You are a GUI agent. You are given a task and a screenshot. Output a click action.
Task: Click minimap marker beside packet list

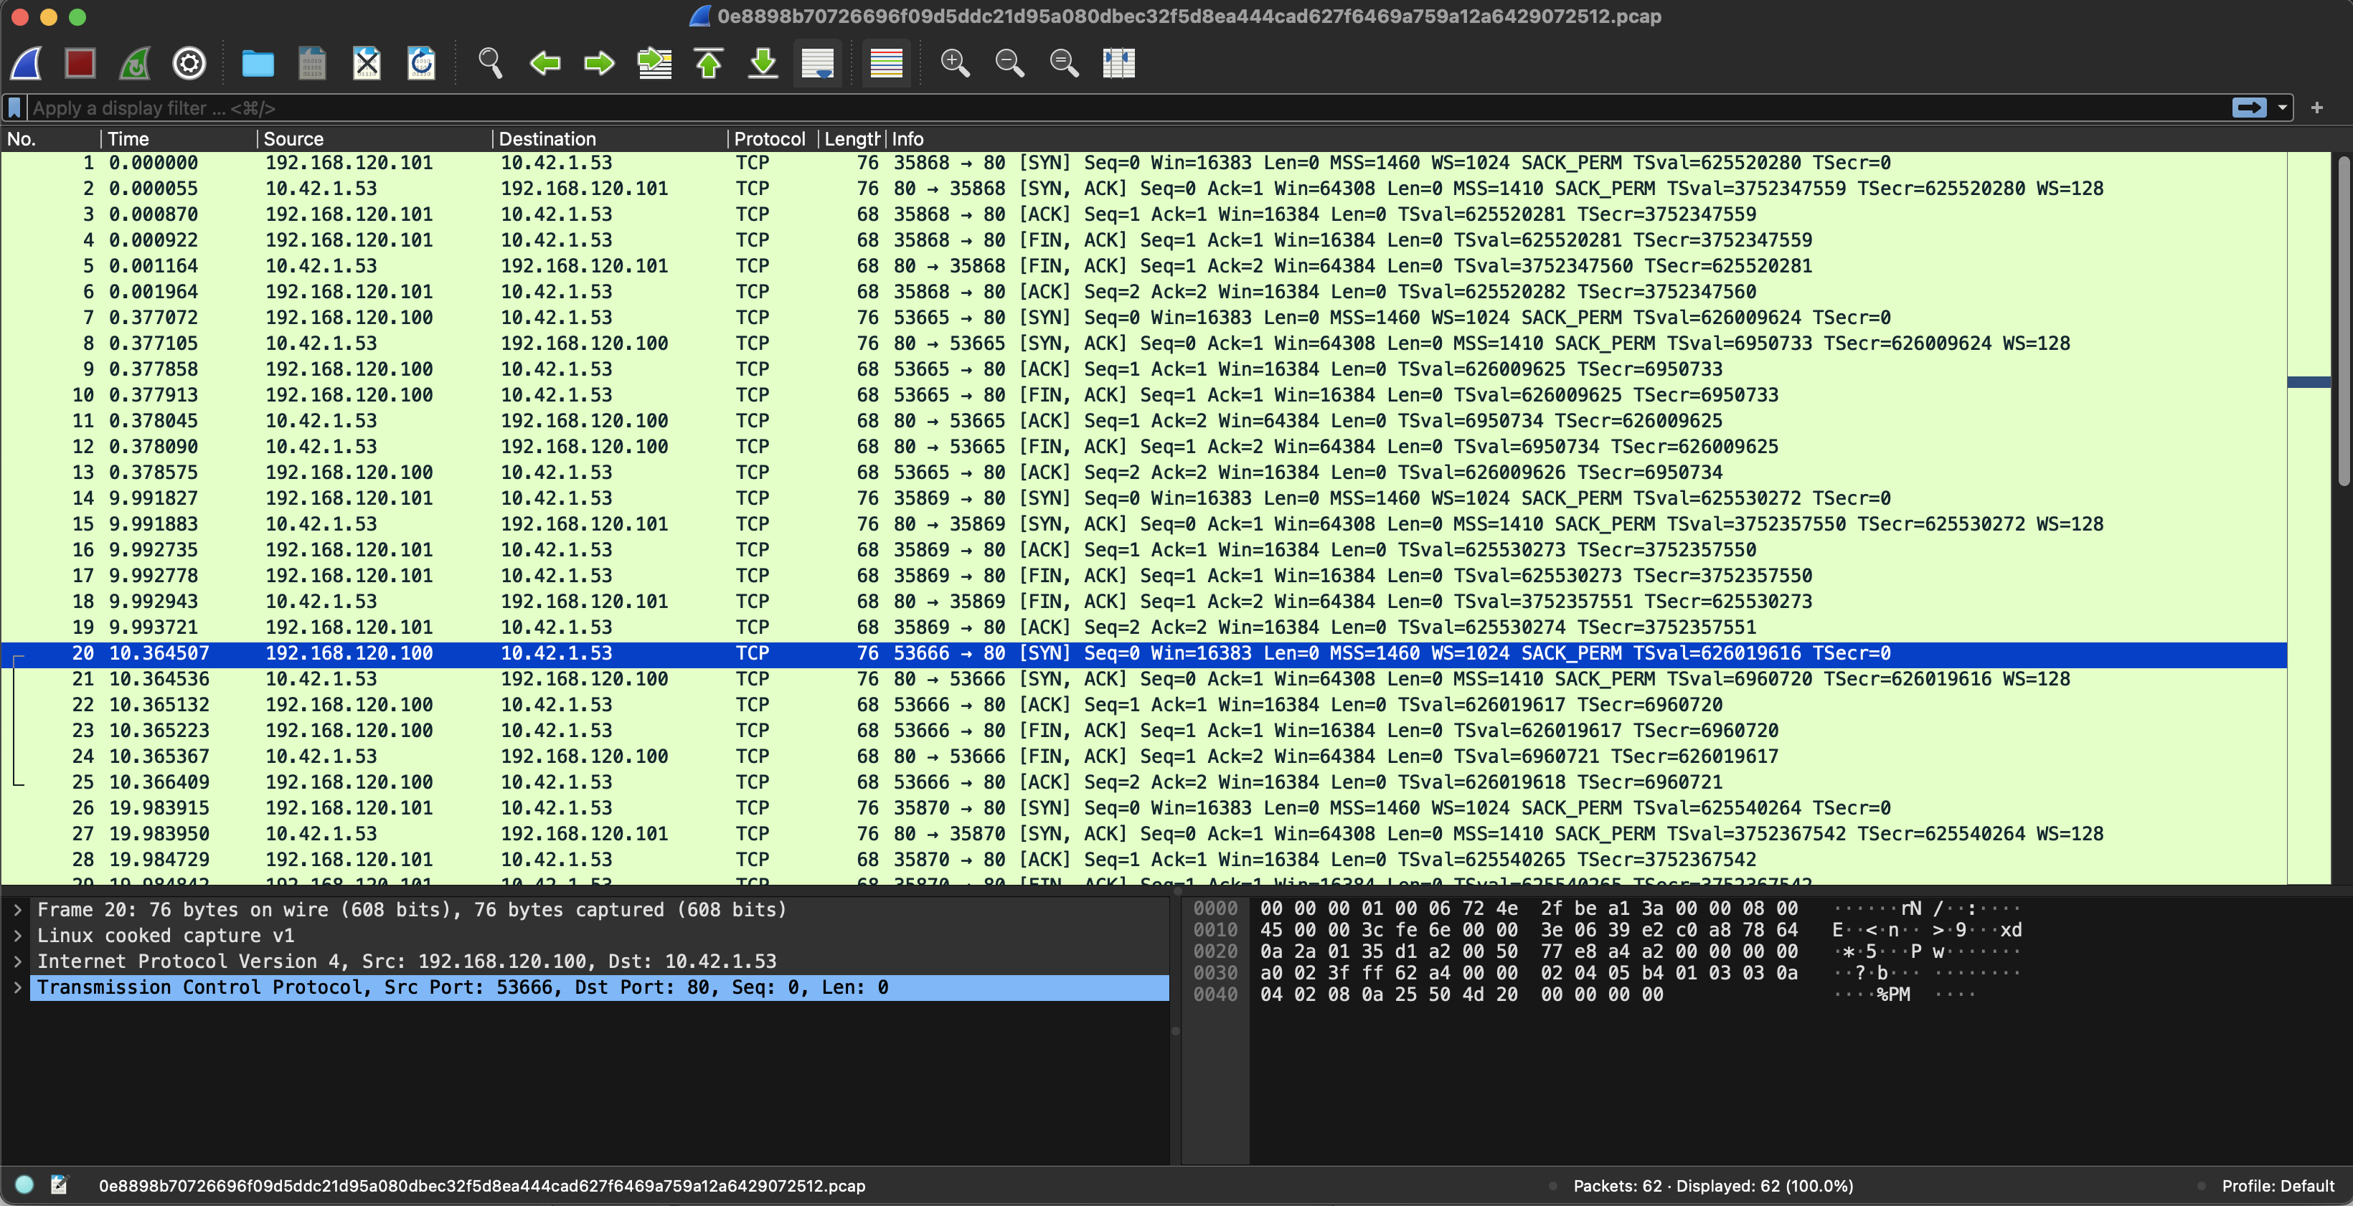pos(2309,381)
